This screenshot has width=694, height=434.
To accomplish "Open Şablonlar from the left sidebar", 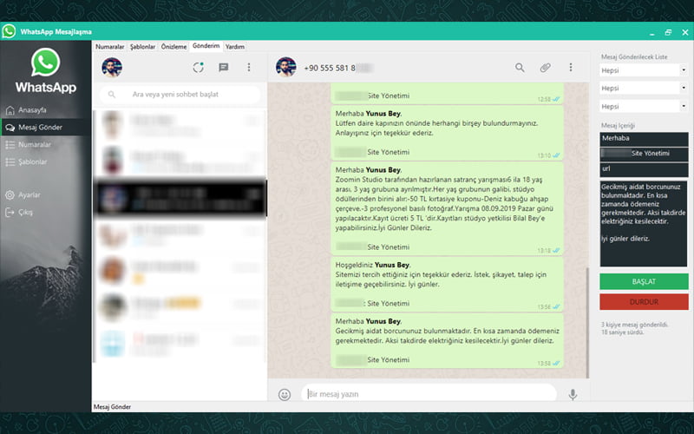I will tap(32, 161).
